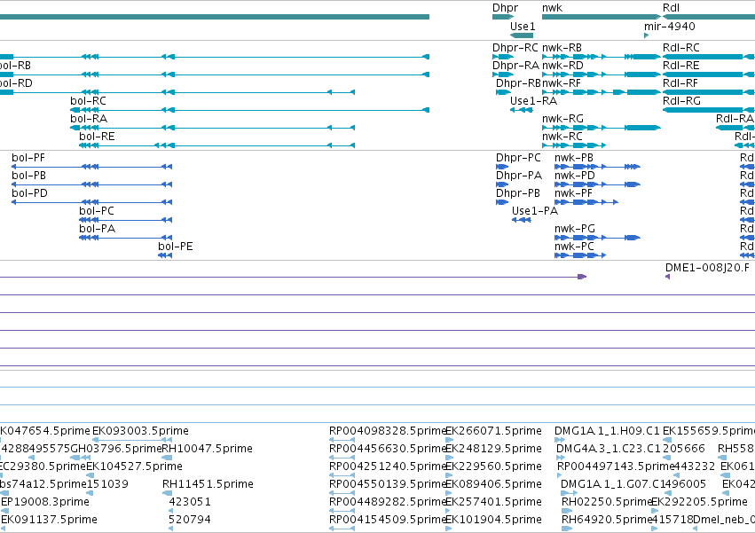Select the Rdl-RF transcript

[x=709, y=92]
